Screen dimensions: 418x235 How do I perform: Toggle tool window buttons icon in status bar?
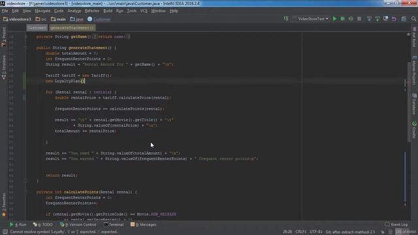5,232
